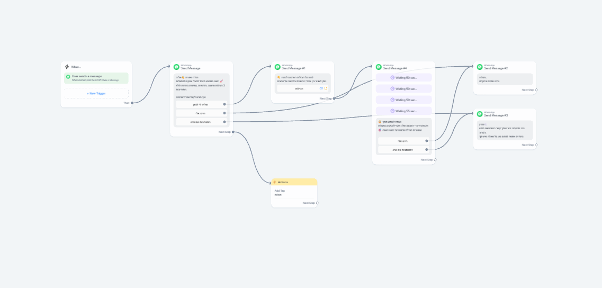Select the first Waiting 50 sec delay step

click(x=403, y=77)
